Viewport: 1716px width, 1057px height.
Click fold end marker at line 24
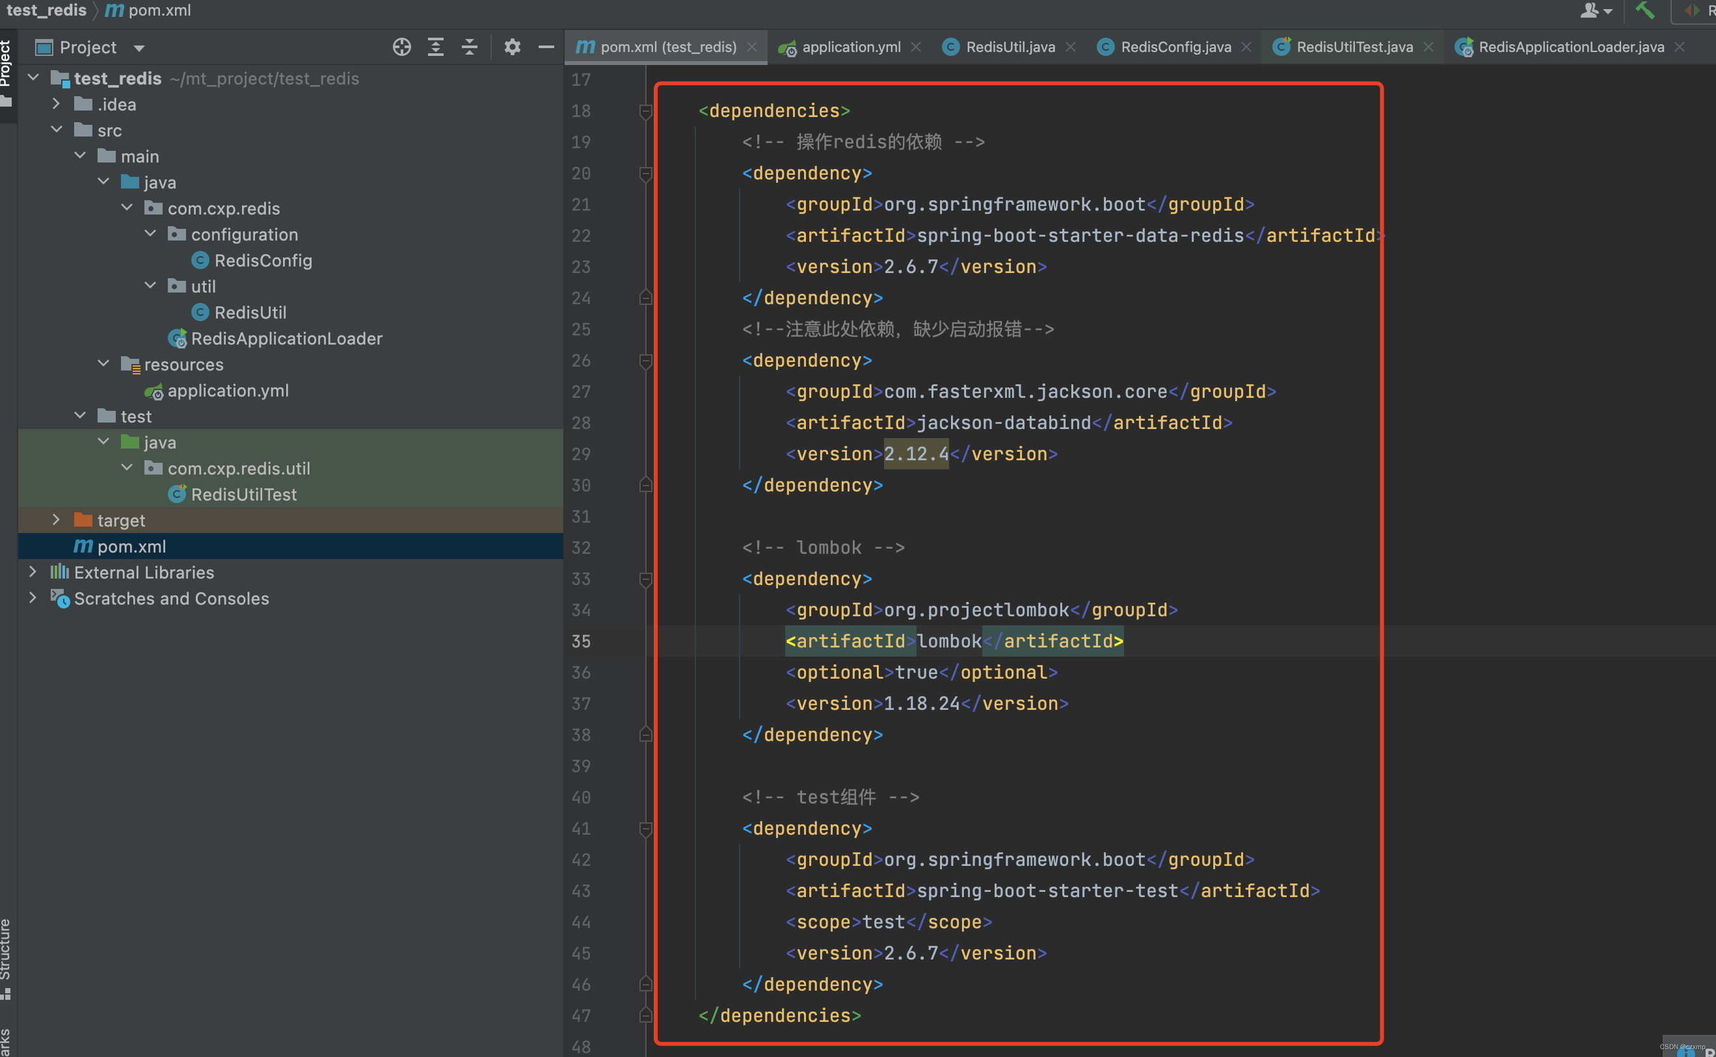[x=645, y=298]
